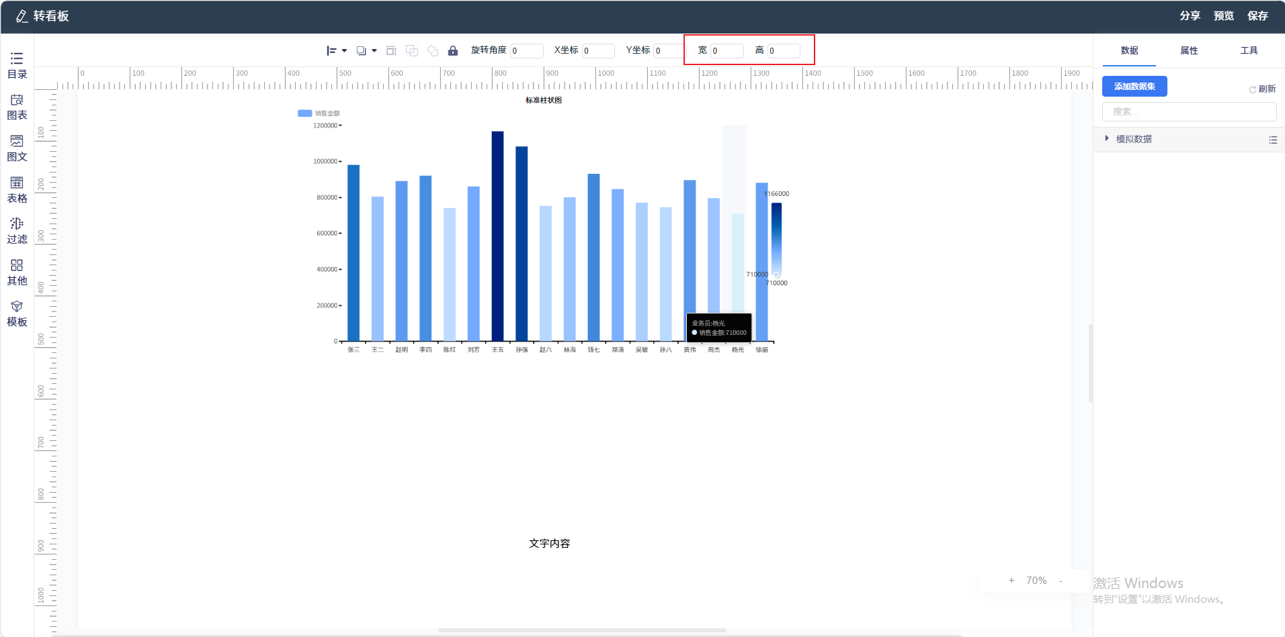The image size is (1285, 637).
Task: Open the 图表 chart components panel
Action: (x=17, y=107)
